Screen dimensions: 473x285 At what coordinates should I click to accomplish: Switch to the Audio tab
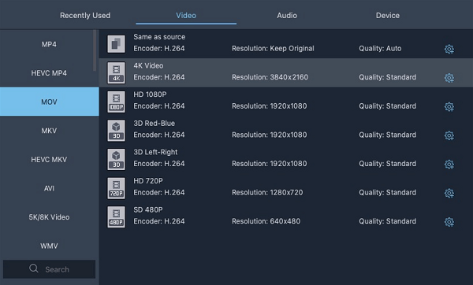coord(287,16)
